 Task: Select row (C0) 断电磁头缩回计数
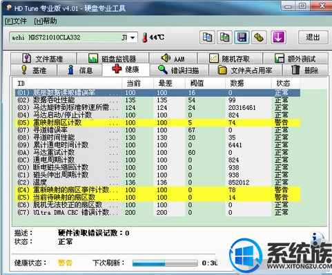pos(157,167)
